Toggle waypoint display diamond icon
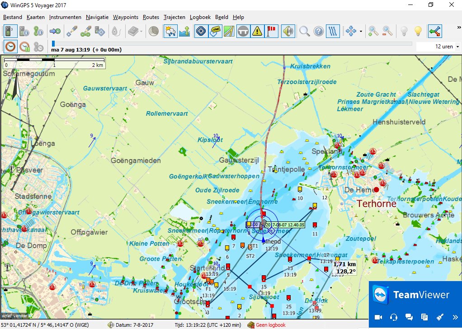This screenshot has height=329, width=462. (x=201, y=31)
